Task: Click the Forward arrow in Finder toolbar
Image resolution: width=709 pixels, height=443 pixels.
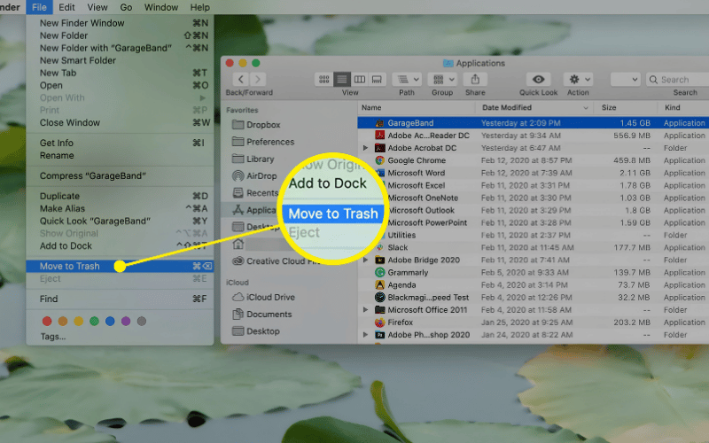Action: 258,80
